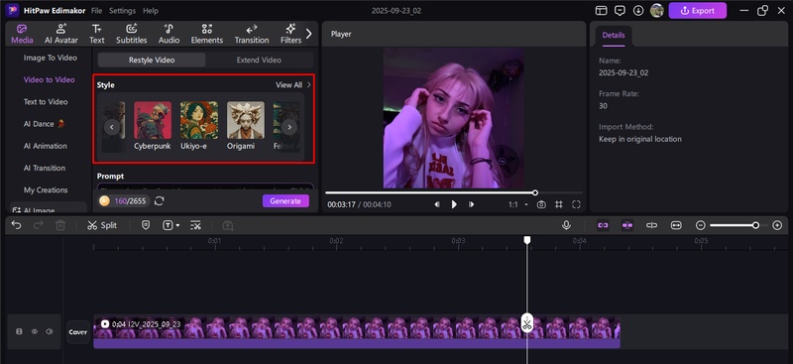Click the Generate button
Viewport: 793px width, 364px height.
coord(285,201)
